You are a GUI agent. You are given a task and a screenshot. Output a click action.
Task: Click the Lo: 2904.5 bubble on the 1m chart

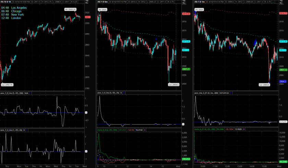[266, 84]
